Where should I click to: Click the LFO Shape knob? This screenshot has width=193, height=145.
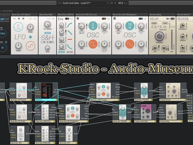(x=18, y=46)
